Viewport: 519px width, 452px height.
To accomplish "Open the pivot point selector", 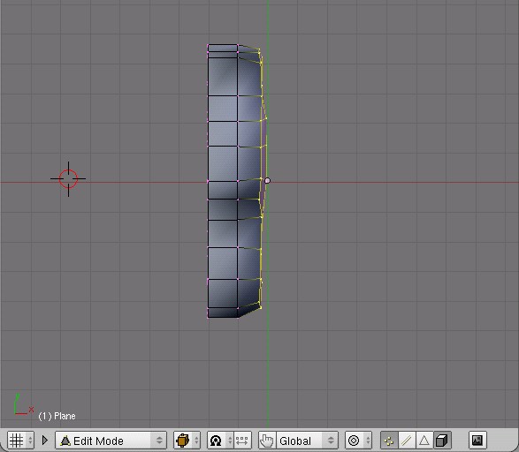I will click(x=220, y=441).
